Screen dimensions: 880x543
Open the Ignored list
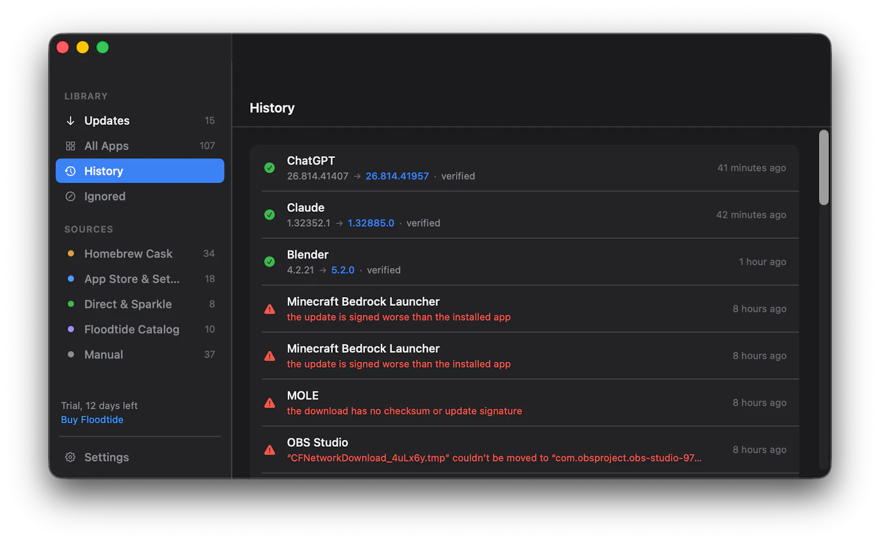pos(140,196)
